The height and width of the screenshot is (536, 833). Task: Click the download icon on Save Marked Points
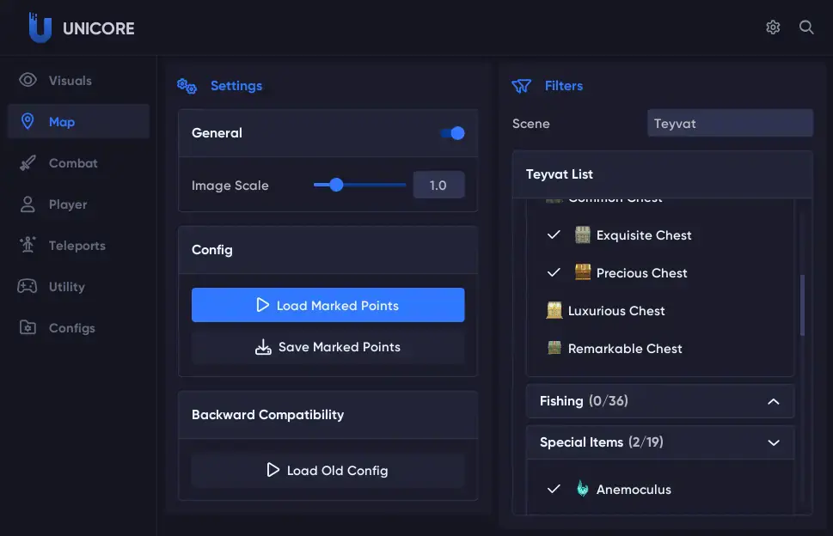click(263, 347)
